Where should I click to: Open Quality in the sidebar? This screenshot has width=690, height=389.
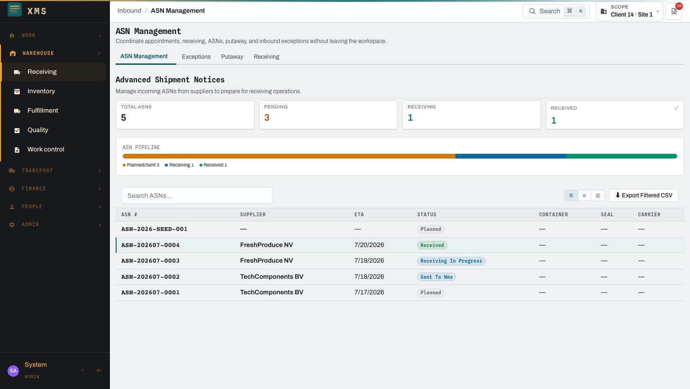click(x=54, y=130)
